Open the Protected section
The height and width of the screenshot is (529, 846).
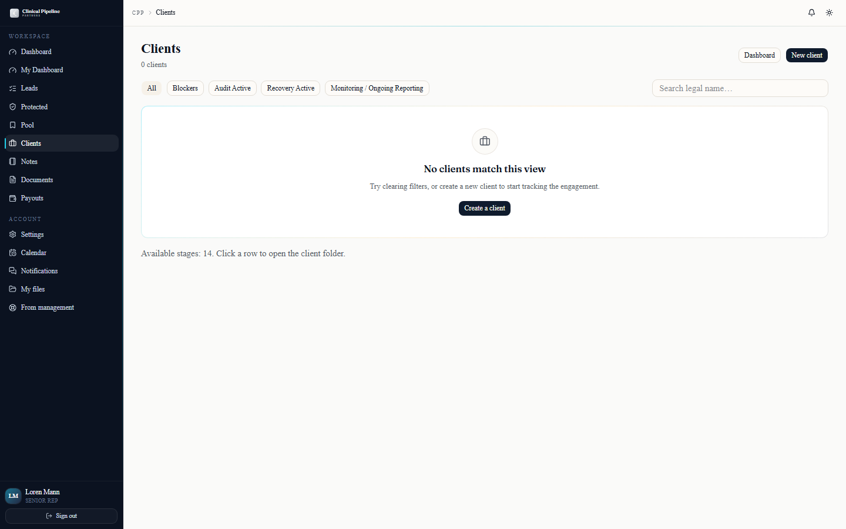tap(61, 107)
